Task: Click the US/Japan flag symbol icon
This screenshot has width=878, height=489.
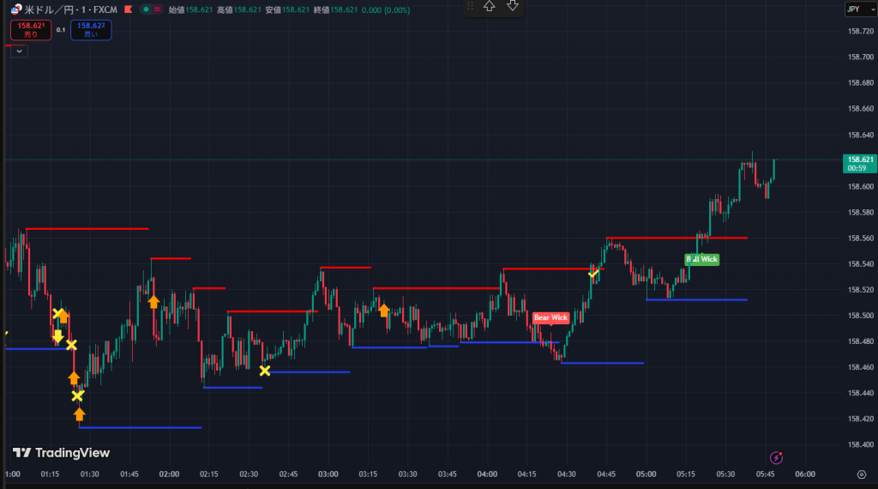Action: point(16,9)
